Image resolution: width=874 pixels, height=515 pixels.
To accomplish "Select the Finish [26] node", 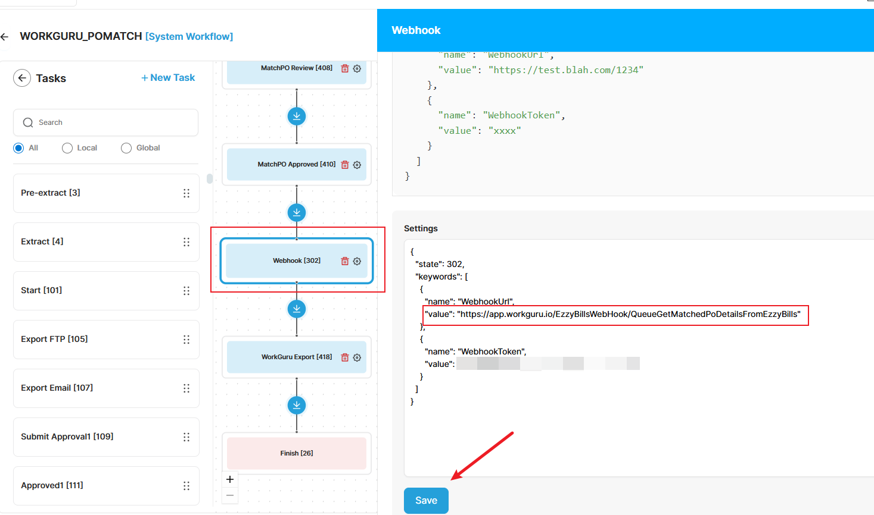I will click(x=297, y=453).
